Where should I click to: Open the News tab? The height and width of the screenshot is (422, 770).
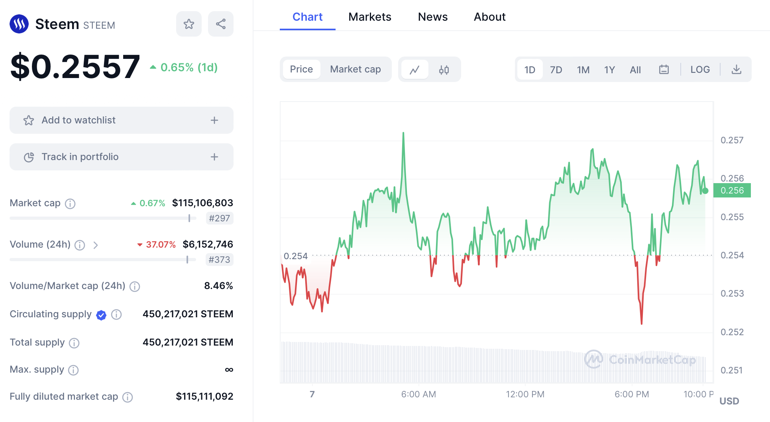pos(432,17)
